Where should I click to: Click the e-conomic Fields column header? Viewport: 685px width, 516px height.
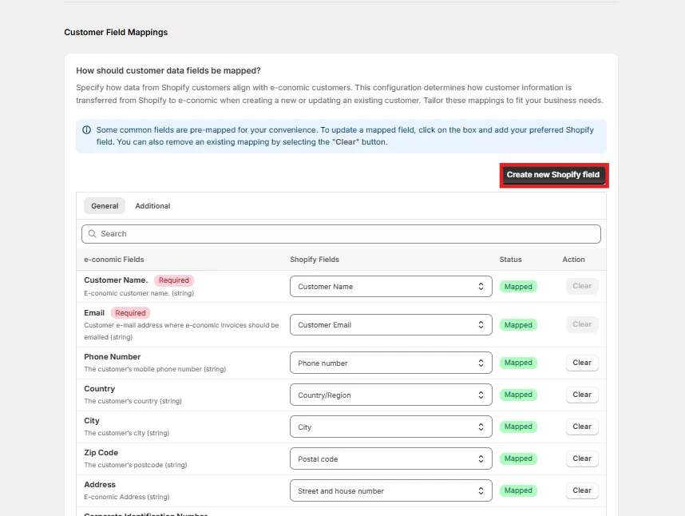114,260
